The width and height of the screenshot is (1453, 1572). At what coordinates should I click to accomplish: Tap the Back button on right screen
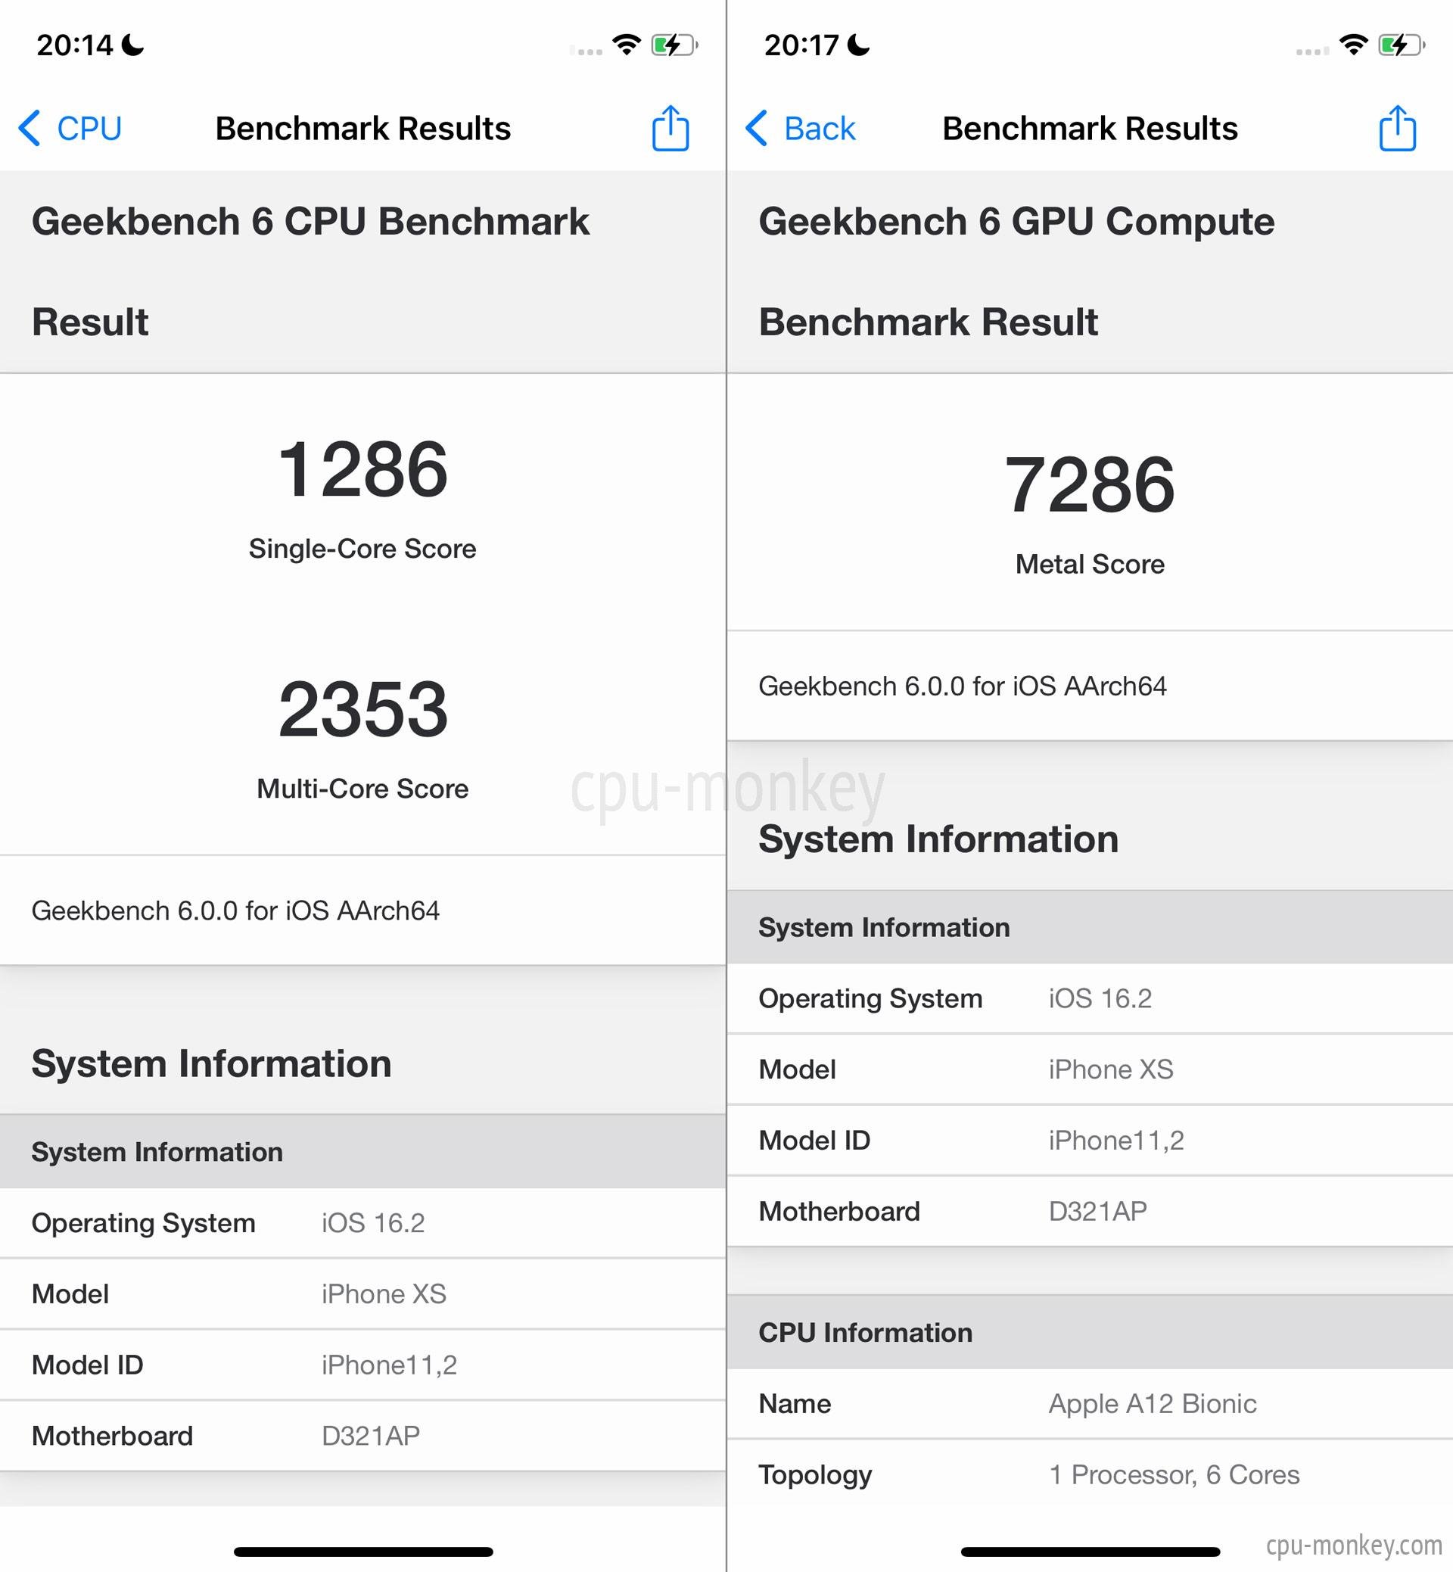800,128
